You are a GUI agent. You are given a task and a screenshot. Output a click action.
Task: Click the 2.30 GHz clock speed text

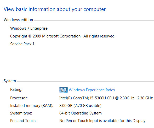(x=145, y=98)
